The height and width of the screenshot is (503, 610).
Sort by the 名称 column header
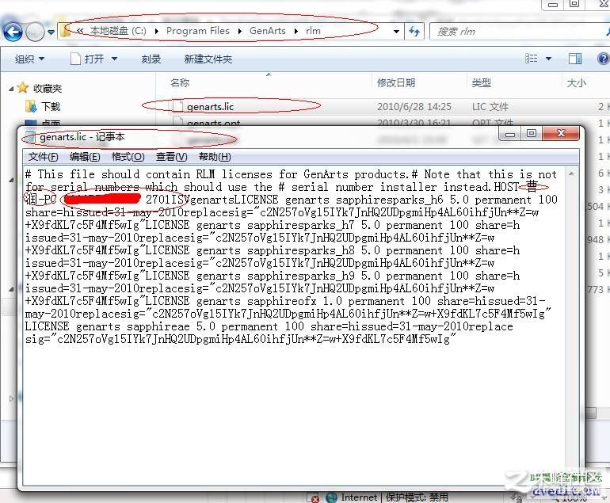click(x=180, y=82)
